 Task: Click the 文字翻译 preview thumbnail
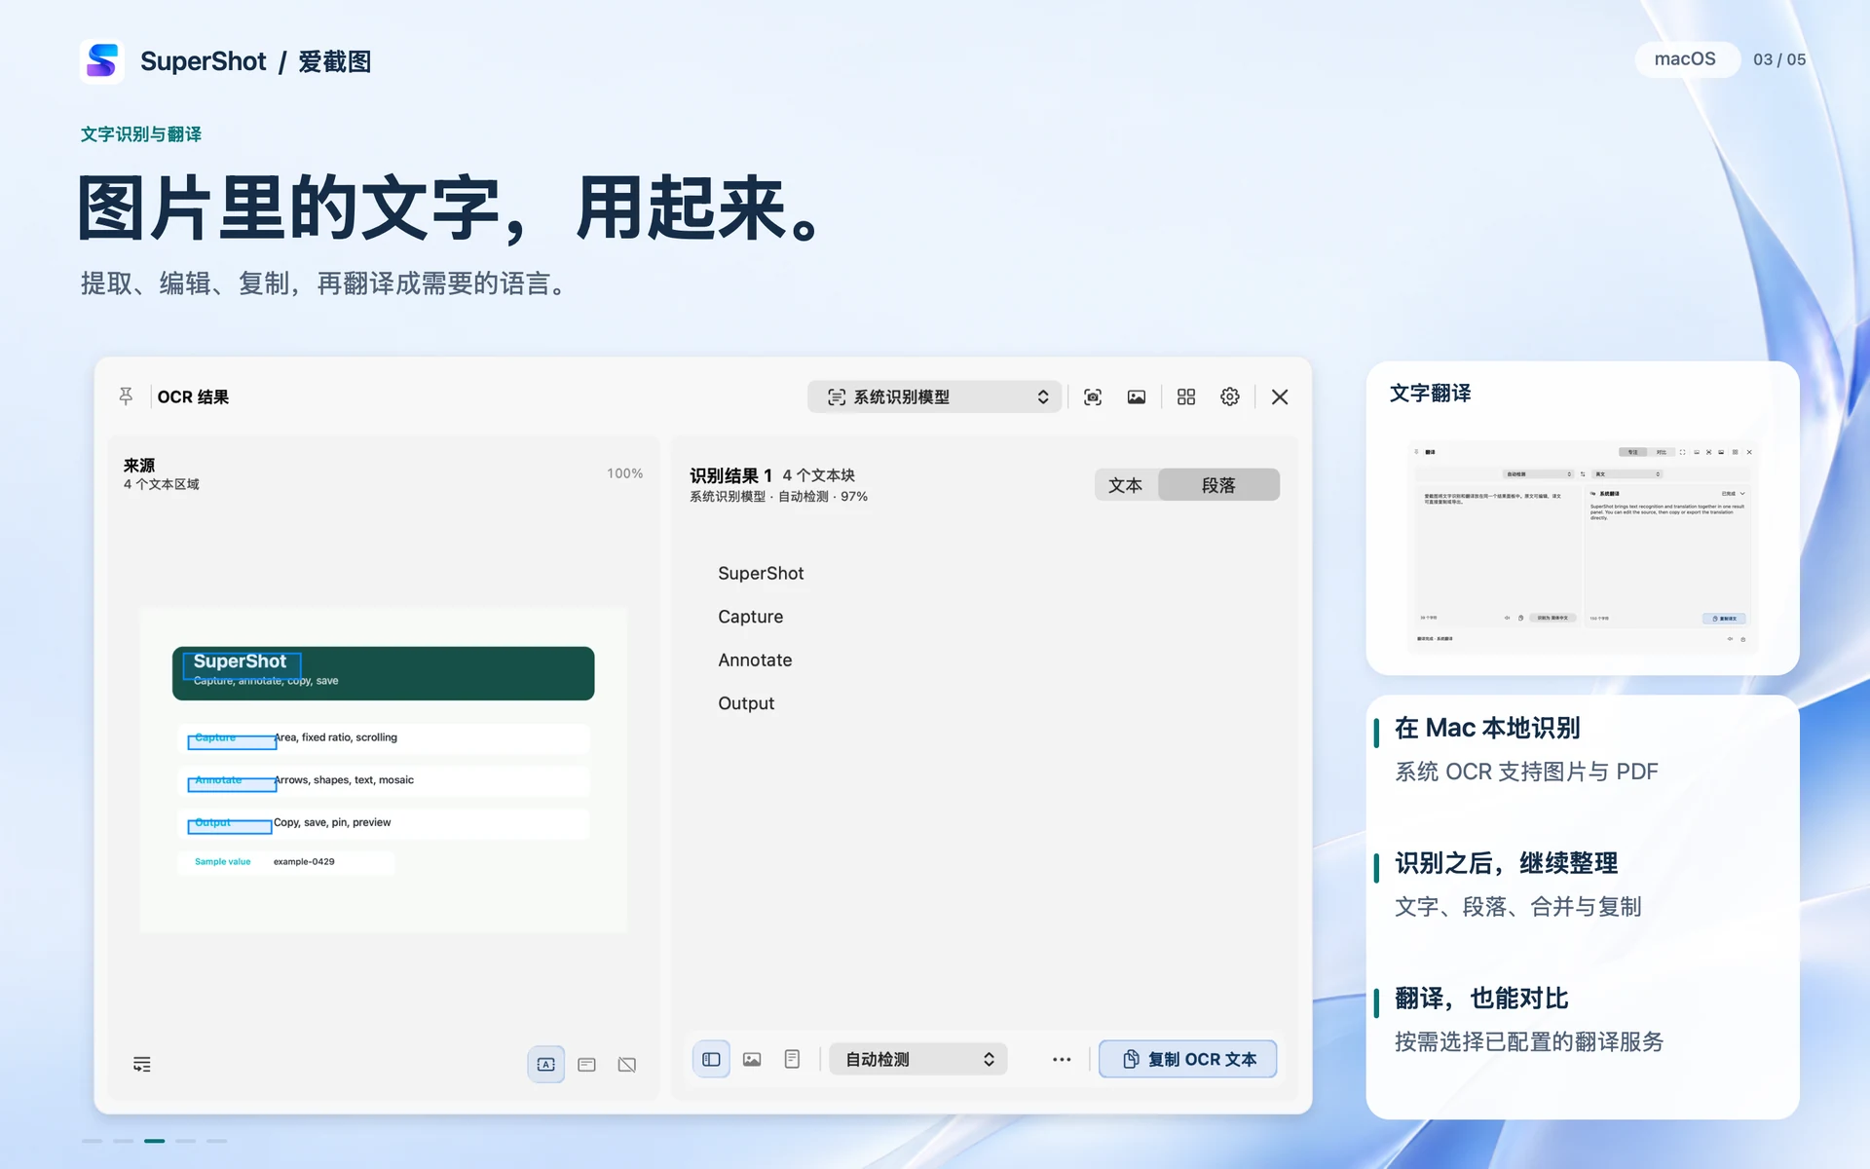[x=1583, y=547]
